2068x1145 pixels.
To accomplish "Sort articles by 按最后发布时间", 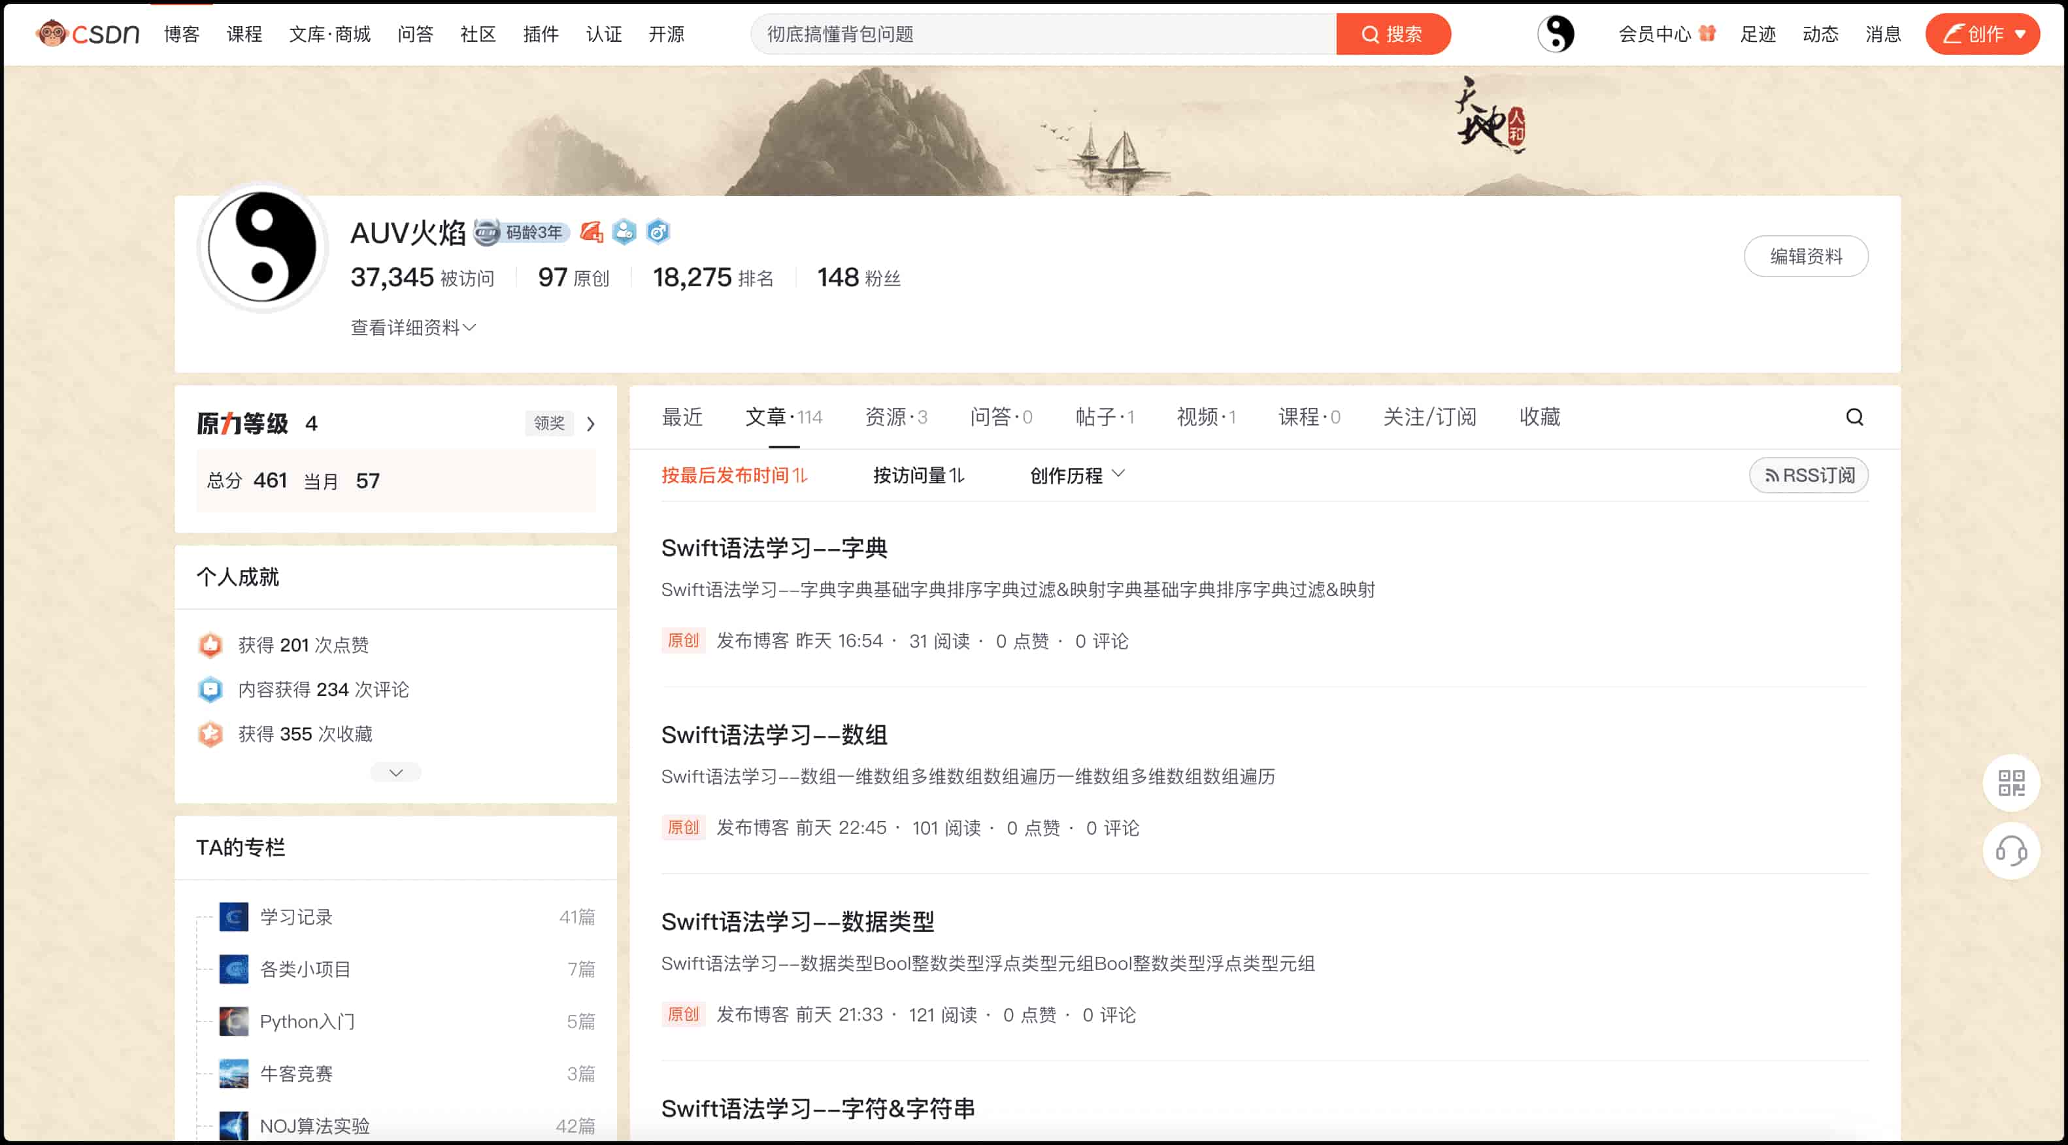I will click(734, 475).
